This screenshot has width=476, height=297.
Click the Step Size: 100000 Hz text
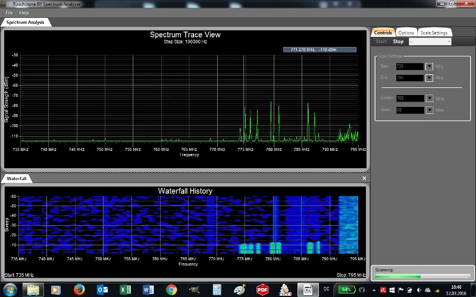coord(185,42)
